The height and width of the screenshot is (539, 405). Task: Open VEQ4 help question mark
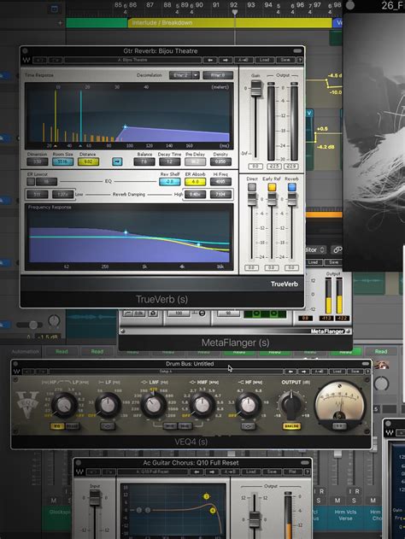click(367, 372)
